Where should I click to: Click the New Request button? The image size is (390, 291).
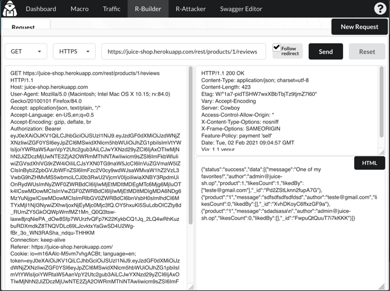(359, 27)
